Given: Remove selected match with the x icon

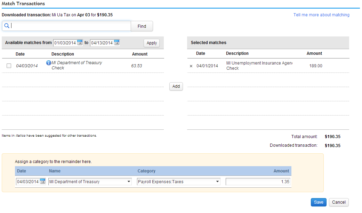Looking at the screenshot, I should coord(191,66).
